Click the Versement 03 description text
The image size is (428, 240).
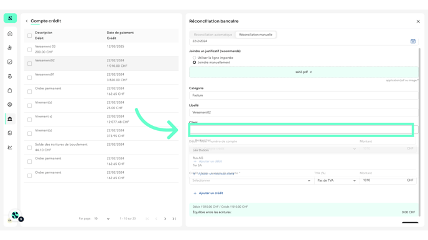[45, 47]
